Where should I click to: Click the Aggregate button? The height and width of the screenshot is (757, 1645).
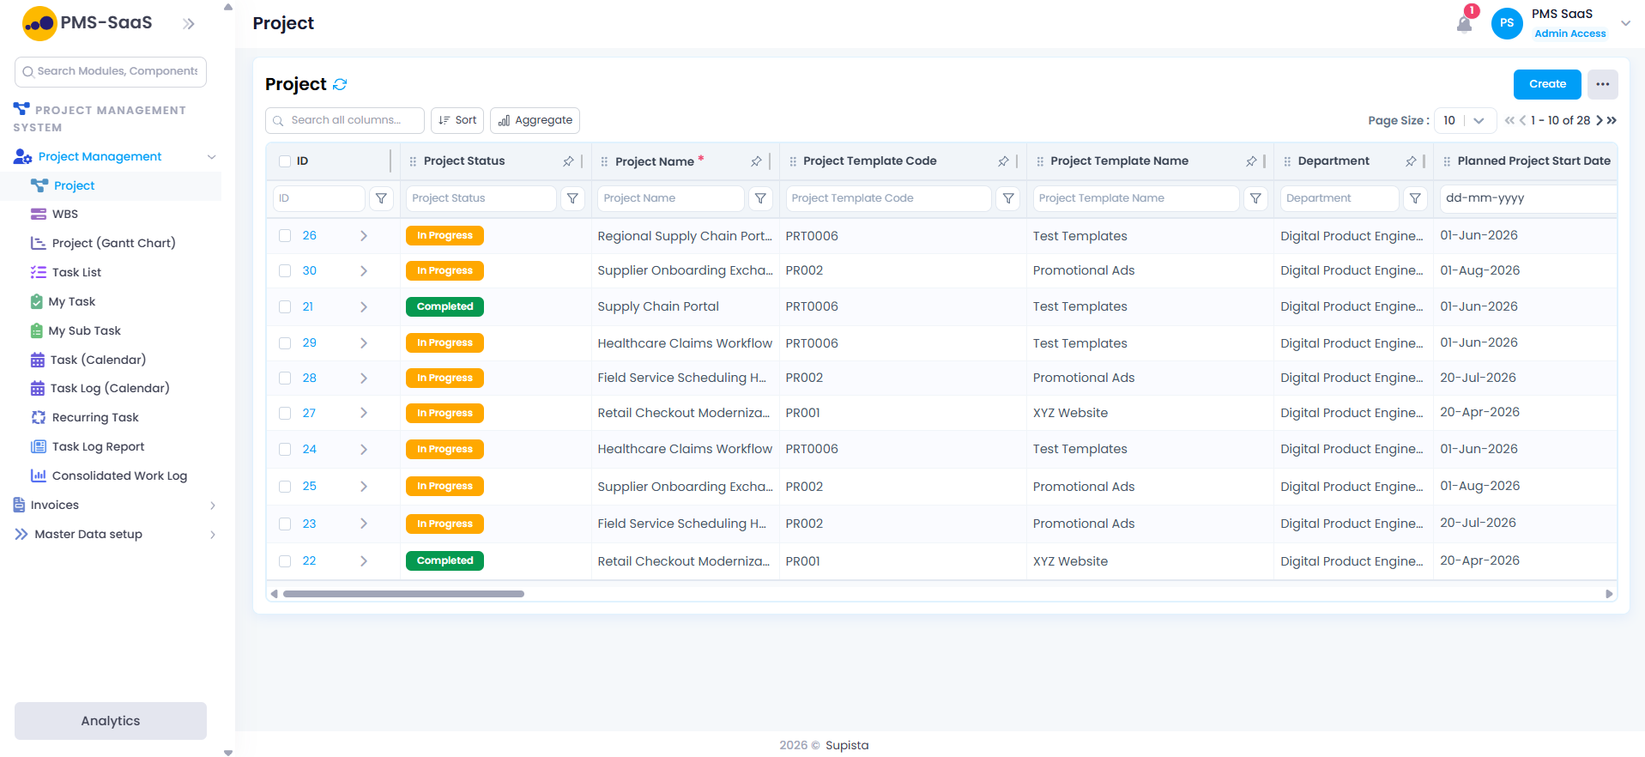(535, 120)
